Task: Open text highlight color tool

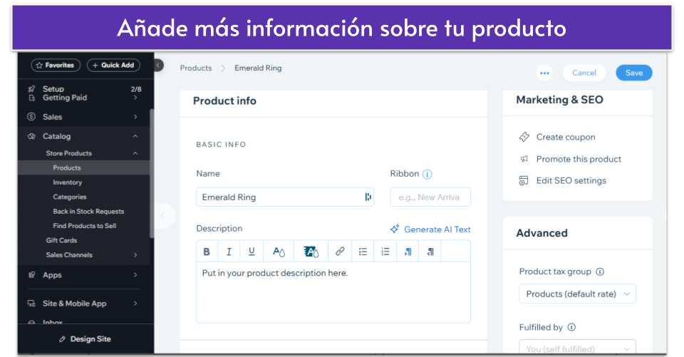Action: 311,252
